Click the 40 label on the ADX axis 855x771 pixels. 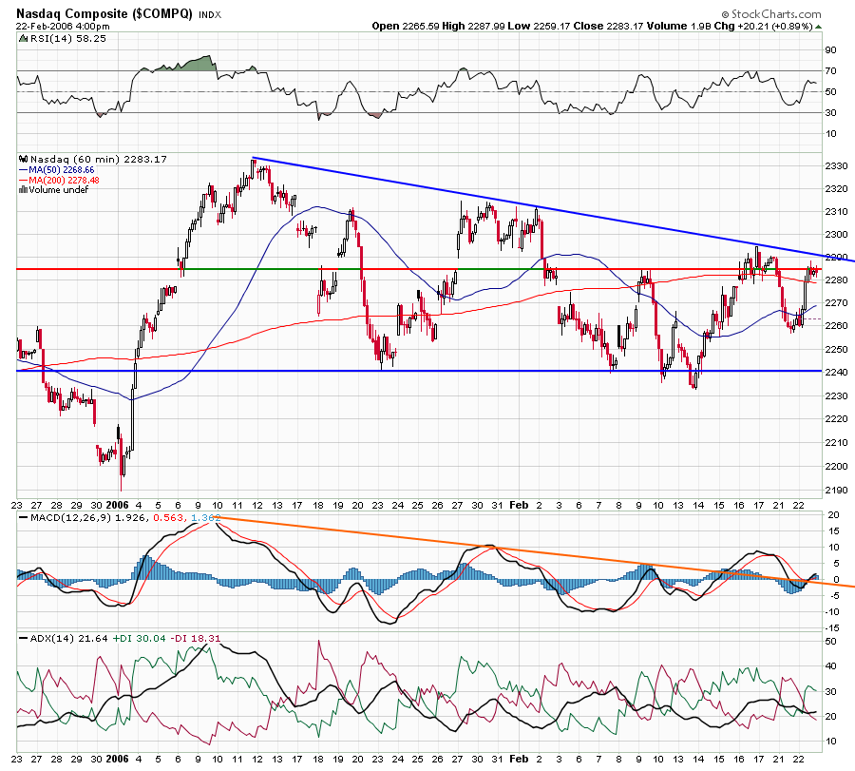[x=830, y=666]
